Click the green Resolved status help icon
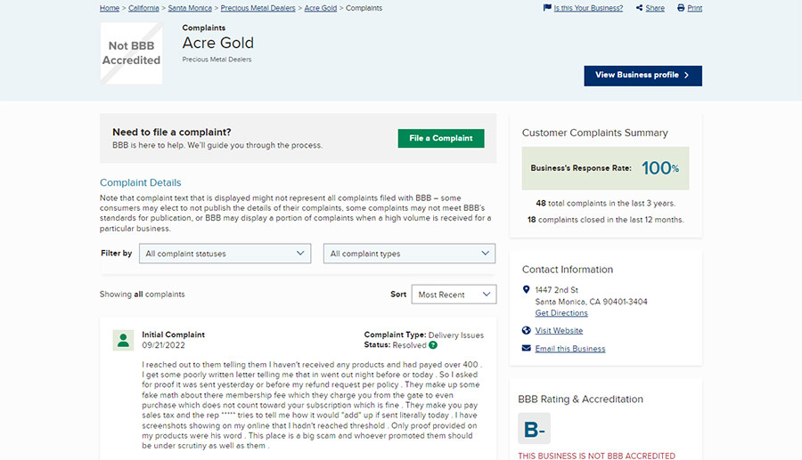Viewport: 802px width, 460px height. pyautogui.click(x=433, y=345)
